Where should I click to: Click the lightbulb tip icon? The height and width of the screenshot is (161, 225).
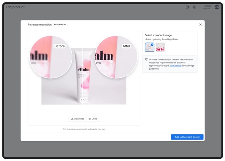click(146, 59)
